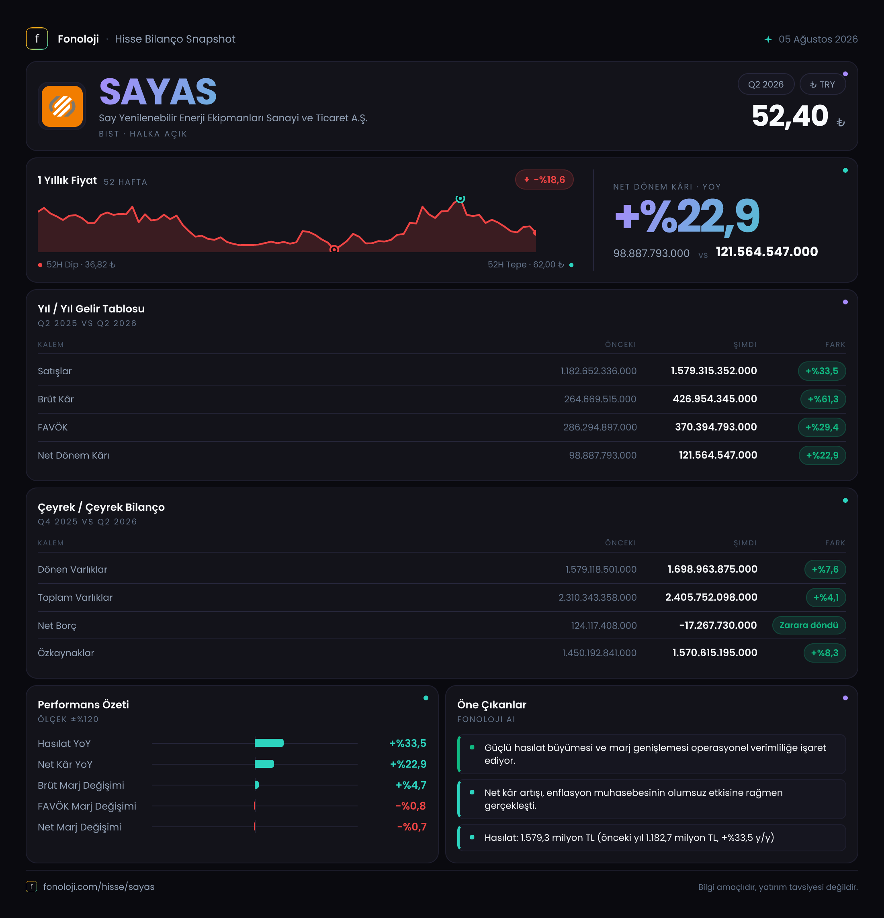Screen dimensions: 884x918
Task: Click the 'Performans Özeti' heading
Action: [83, 704]
